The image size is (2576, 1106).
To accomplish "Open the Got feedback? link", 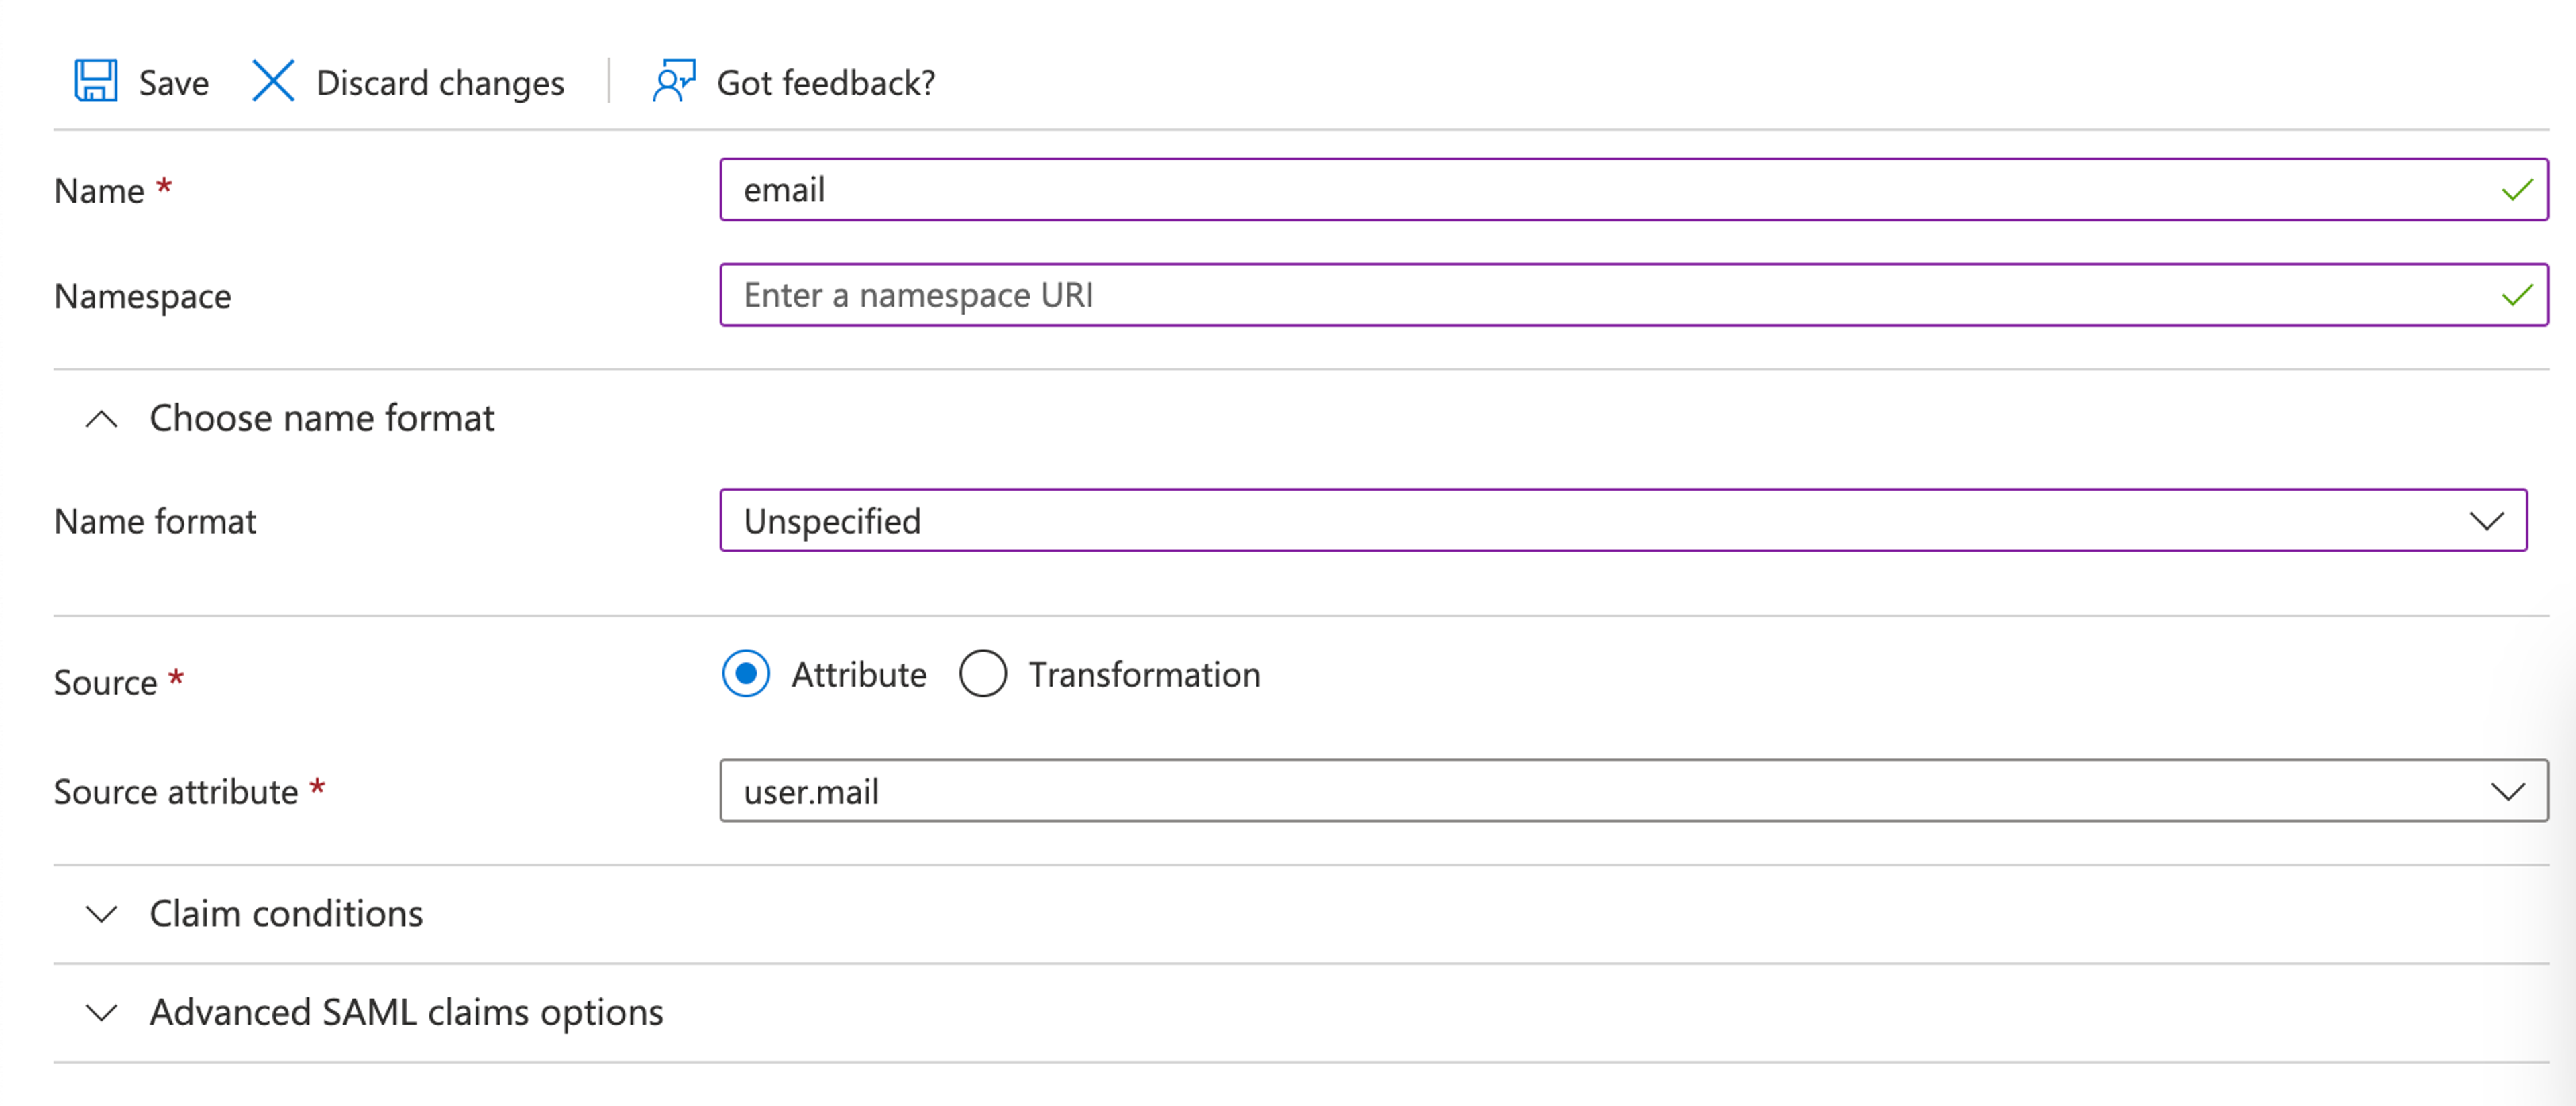I will point(826,83).
